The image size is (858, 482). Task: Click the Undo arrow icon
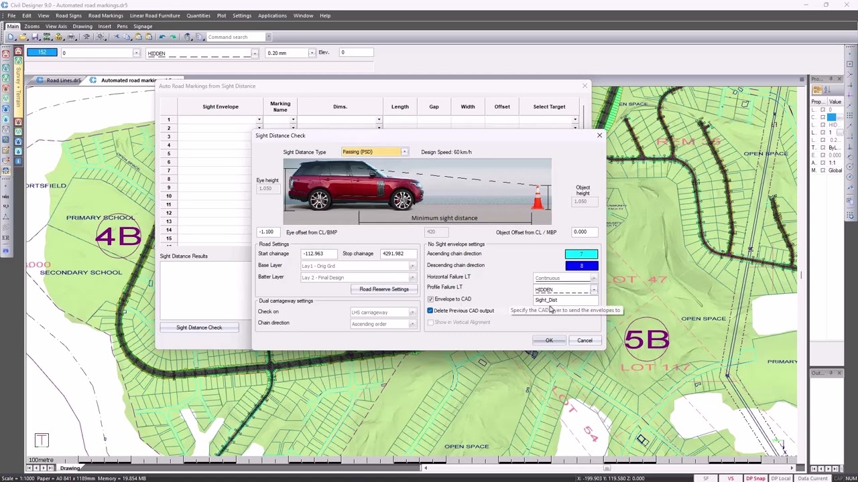click(x=162, y=37)
